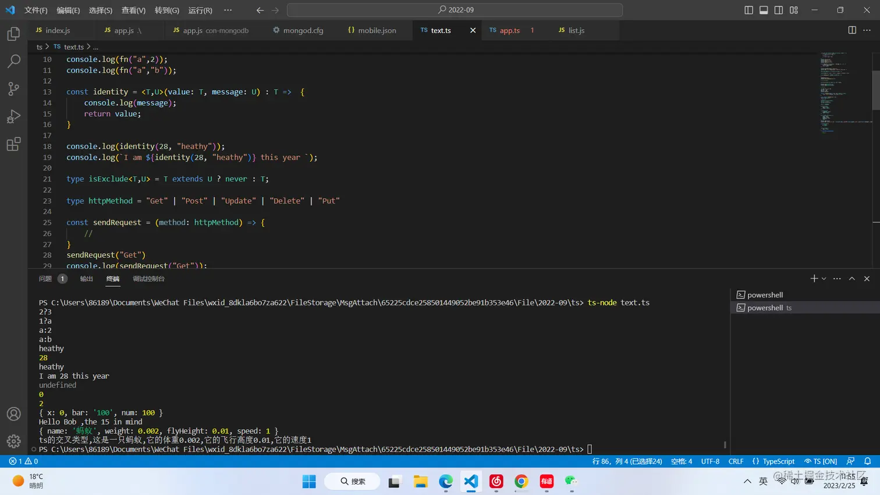This screenshot has width=880, height=495.
Task: Switch to the mobile.json tab
Action: [376, 30]
